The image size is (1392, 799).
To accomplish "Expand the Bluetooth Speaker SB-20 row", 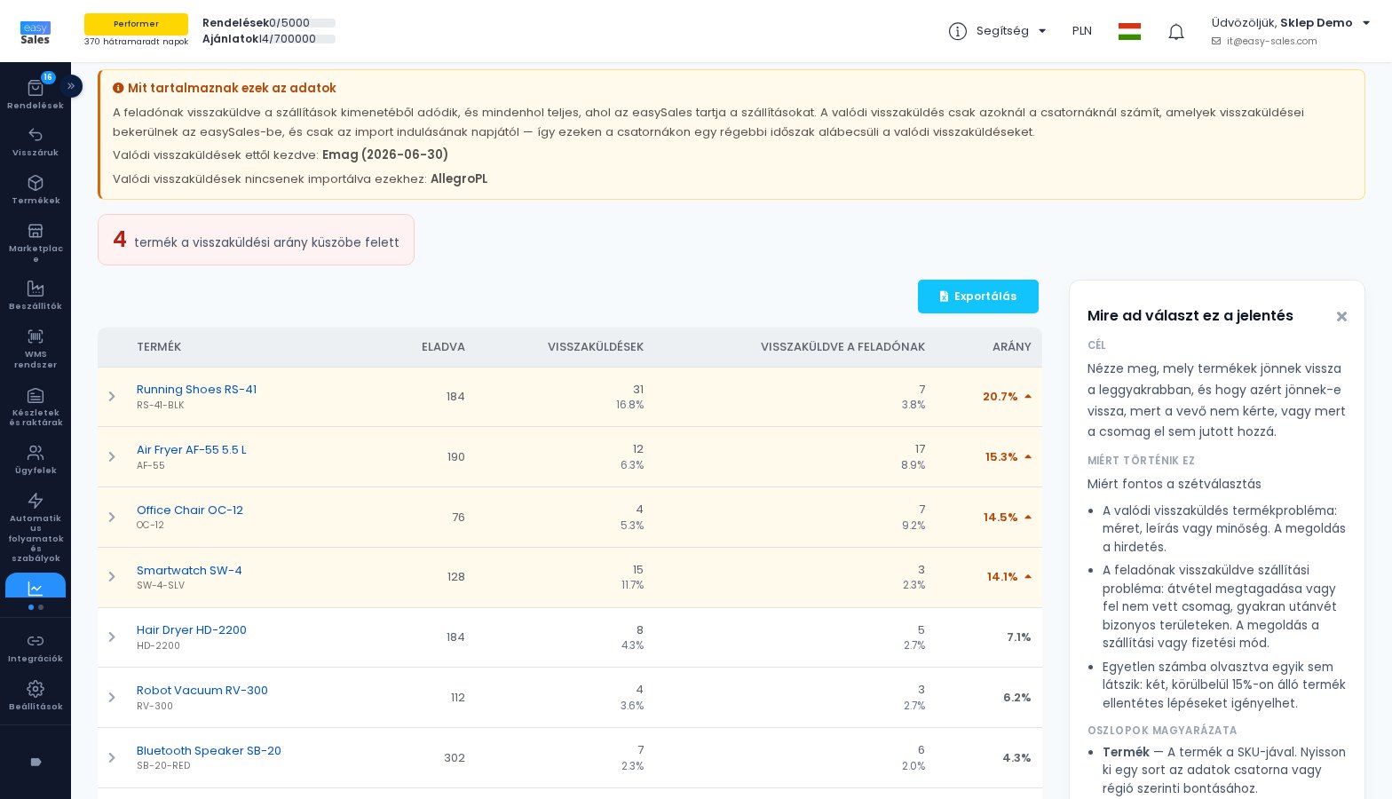I will coord(112,758).
